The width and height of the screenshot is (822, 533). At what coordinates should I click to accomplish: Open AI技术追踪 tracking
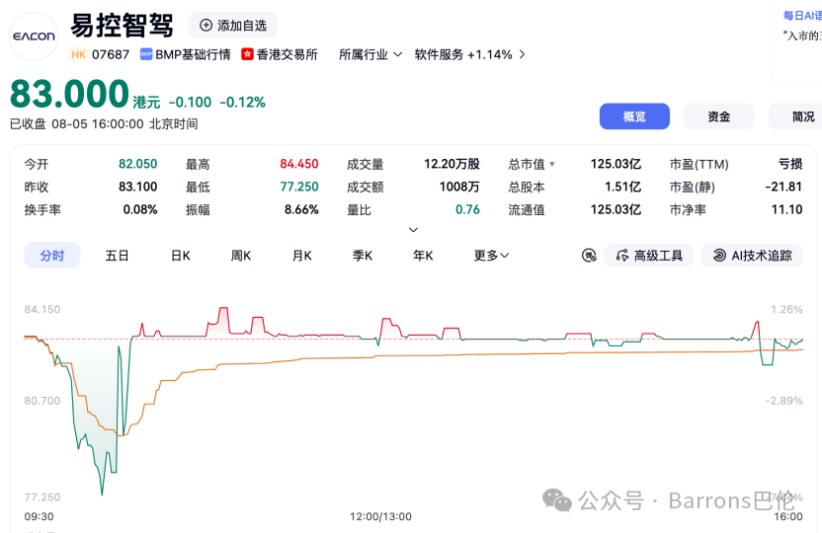[x=752, y=256]
